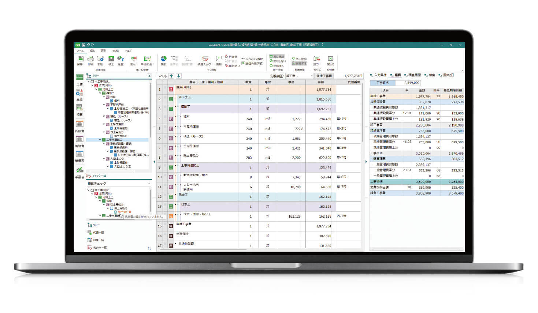Viewport: 538px width, 313px height.
Task: Open the 編集 menu tab
Action: pos(92,51)
